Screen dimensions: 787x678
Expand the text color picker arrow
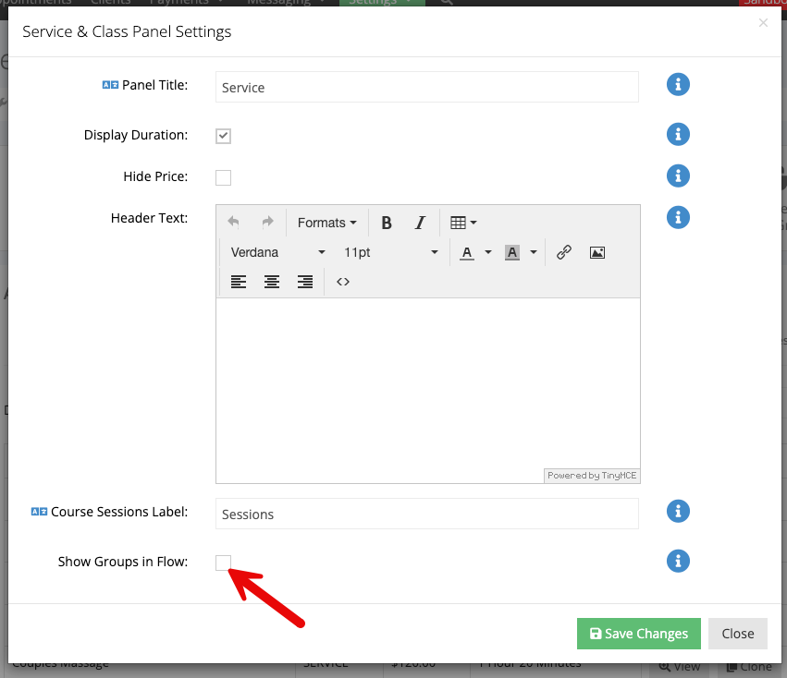point(488,252)
